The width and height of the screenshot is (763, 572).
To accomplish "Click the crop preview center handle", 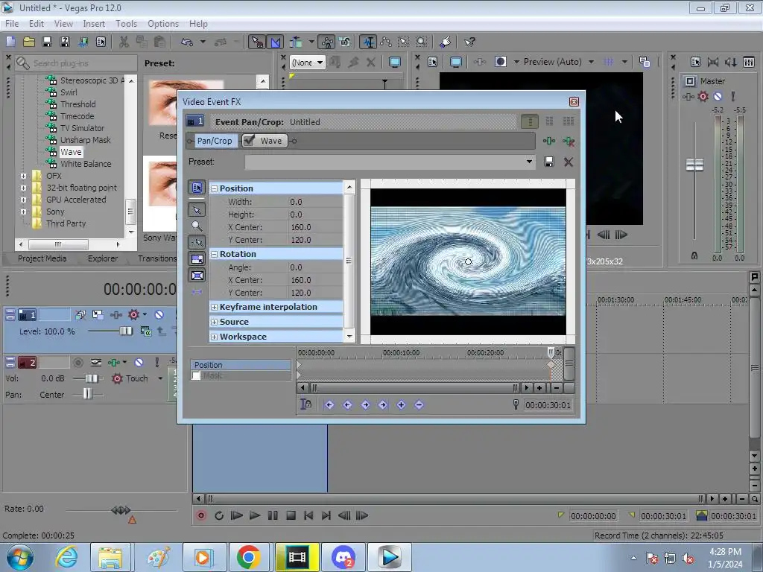I will tap(468, 261).
